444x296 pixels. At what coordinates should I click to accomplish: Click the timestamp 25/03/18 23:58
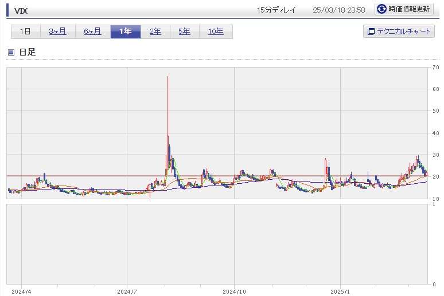tap(338, 10)
